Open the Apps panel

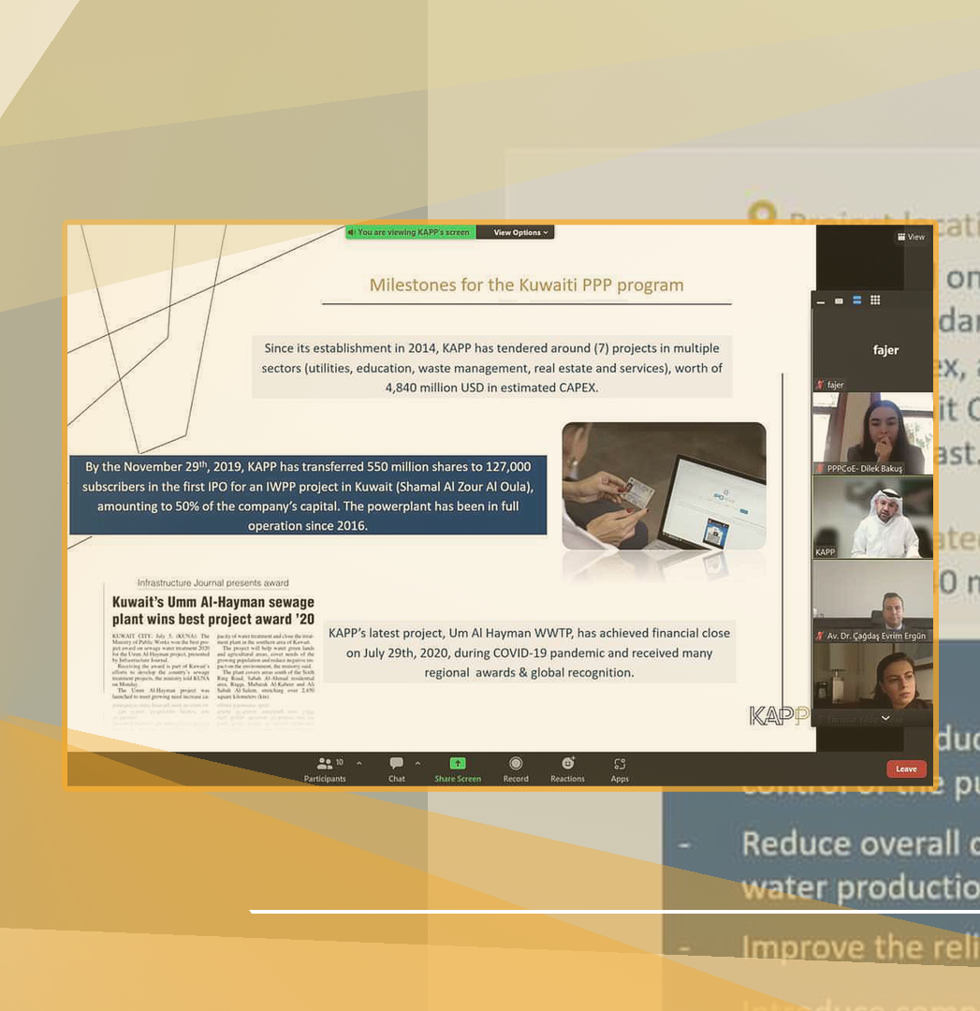[620, 769]
